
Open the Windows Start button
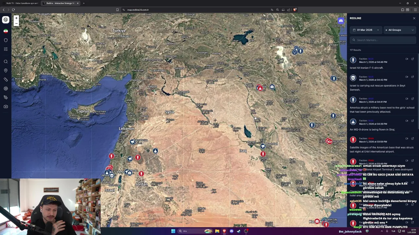(x=173, y=231)
